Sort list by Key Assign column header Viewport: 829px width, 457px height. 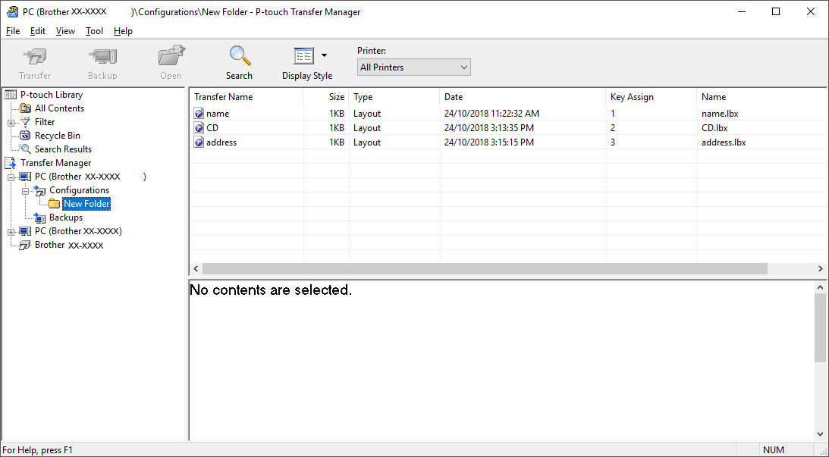pos(632,97)
